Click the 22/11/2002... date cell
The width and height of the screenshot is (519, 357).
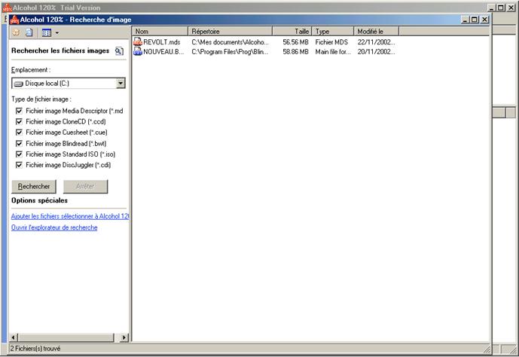(377, 42)
